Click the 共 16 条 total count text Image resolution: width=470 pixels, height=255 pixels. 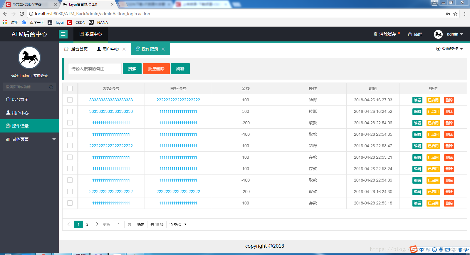[x=157, y=224]
